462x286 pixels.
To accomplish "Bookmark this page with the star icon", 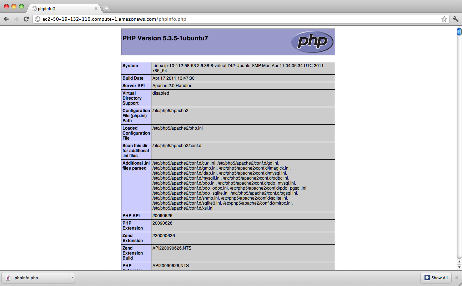I will point(444,19).
